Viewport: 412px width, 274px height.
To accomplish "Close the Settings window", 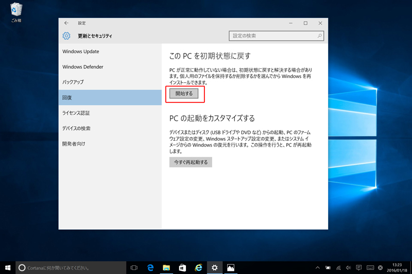I will tap(320, 23).
